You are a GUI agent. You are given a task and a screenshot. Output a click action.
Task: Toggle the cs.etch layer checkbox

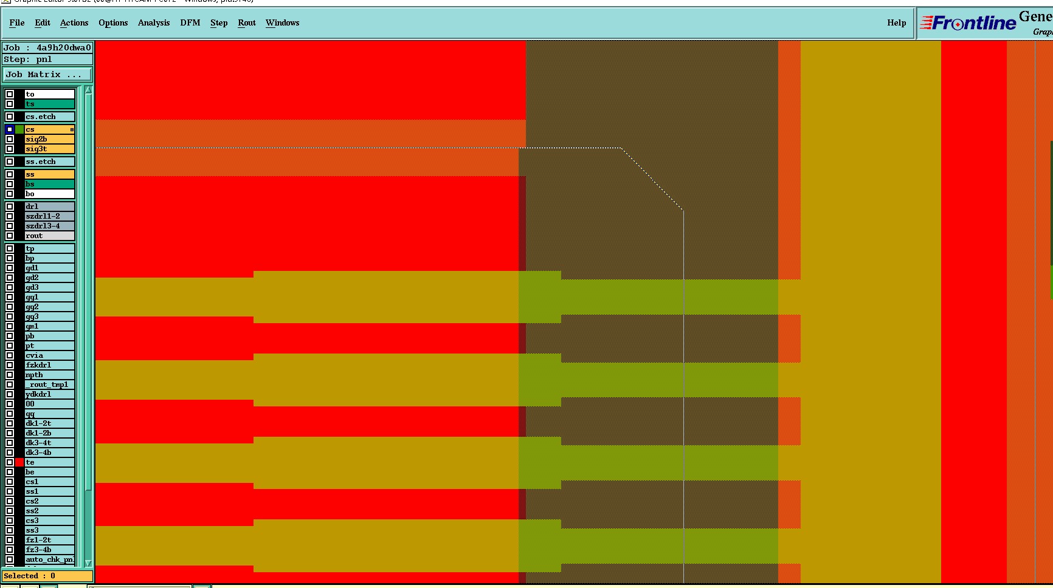tap(10, 117)
